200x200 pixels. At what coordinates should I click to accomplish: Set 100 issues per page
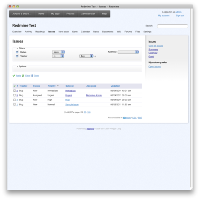pos(89,112)
